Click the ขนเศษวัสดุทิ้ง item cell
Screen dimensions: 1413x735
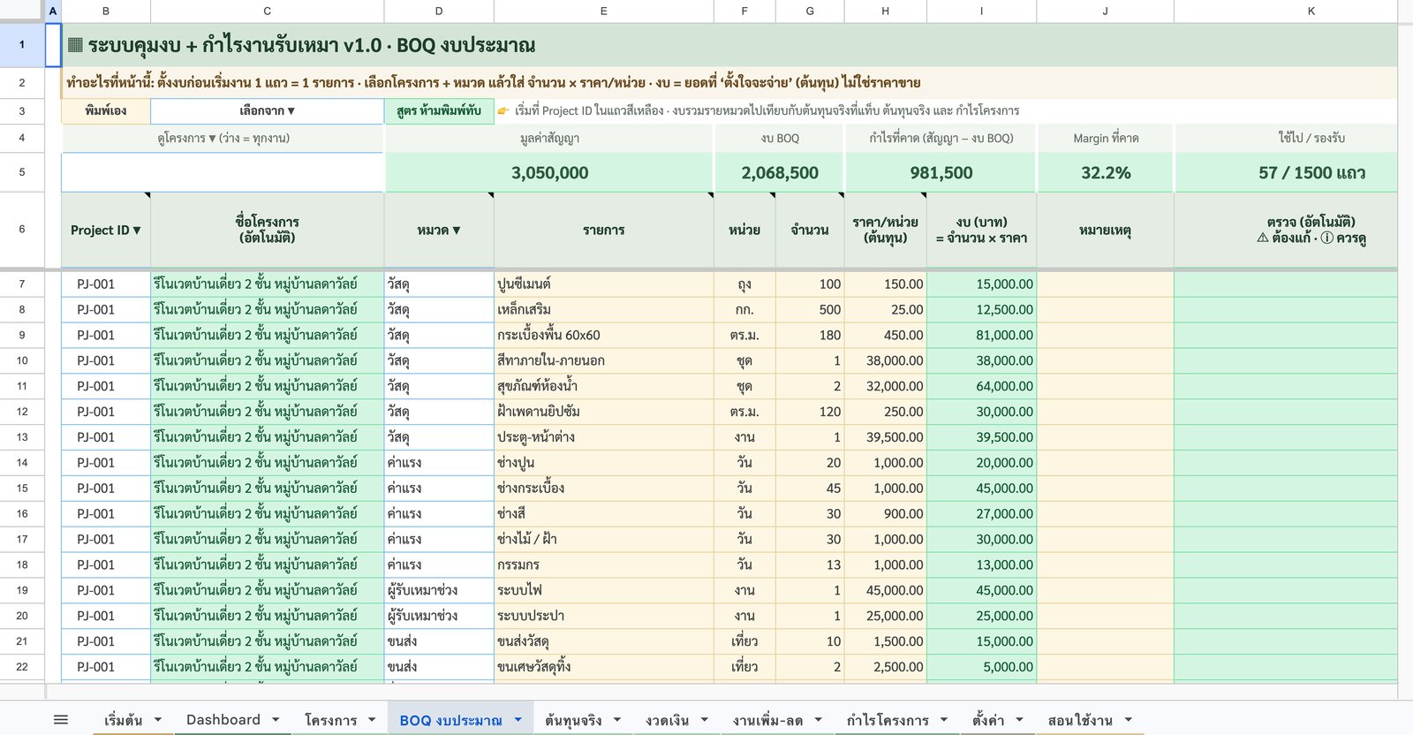pyautogui.click(x=603, y=667)
